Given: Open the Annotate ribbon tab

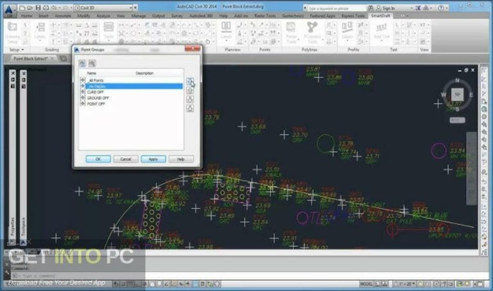Looking at the screenshot, I should coord(64,15).
